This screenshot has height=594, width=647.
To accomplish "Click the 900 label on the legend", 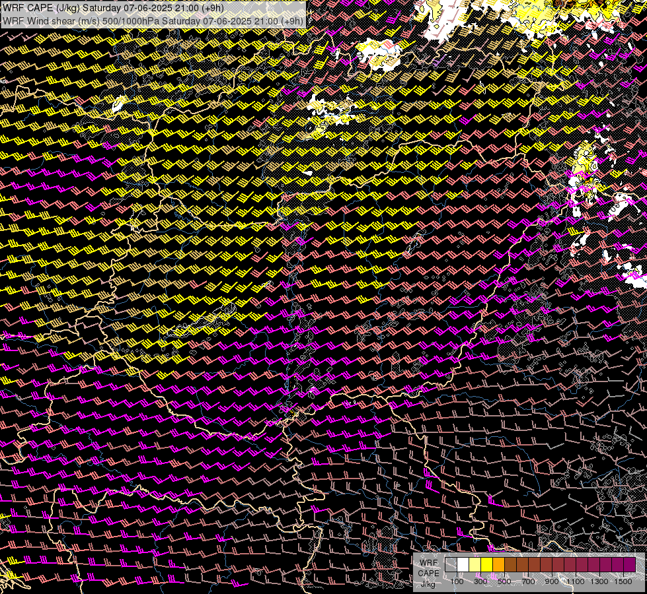I will click(552, 581).
